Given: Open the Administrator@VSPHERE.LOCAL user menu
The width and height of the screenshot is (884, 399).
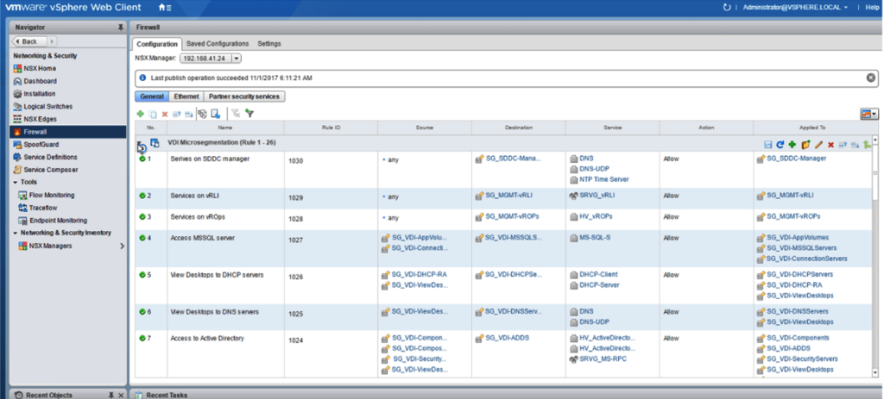Looking at the screenshot, I should [x=795, y=7].
